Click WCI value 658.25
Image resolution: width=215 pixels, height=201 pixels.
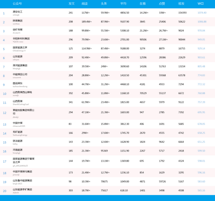point(201,133)
